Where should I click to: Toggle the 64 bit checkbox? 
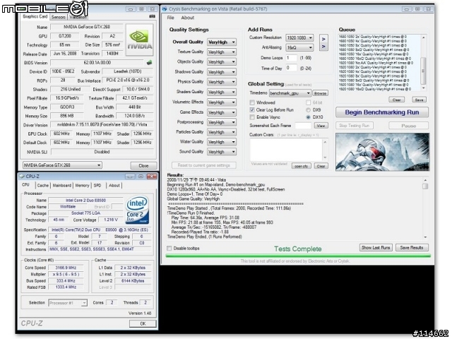(308, 102)
